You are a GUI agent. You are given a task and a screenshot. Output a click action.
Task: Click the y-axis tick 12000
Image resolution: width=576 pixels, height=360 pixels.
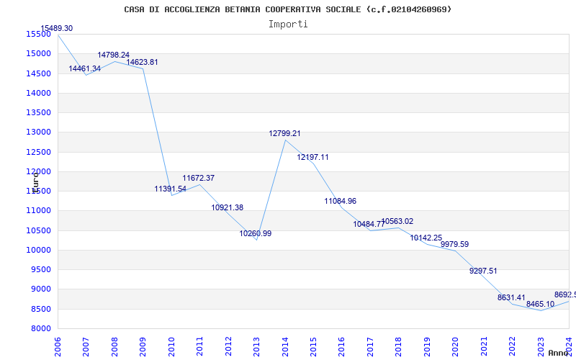click(x=38, y=171)
